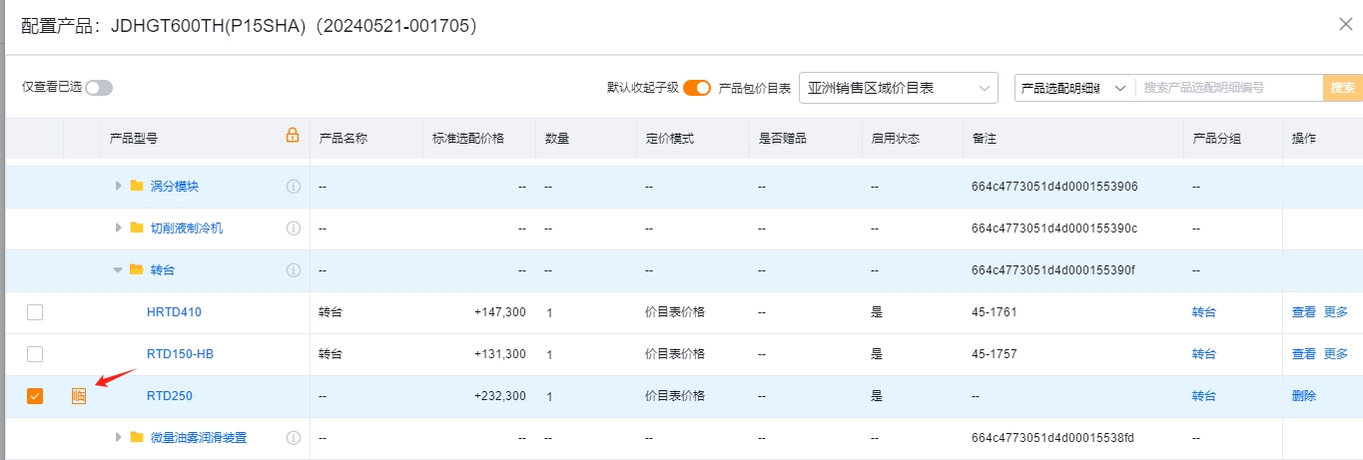Check the RTD150-HB row checkbox

[35, 354]
